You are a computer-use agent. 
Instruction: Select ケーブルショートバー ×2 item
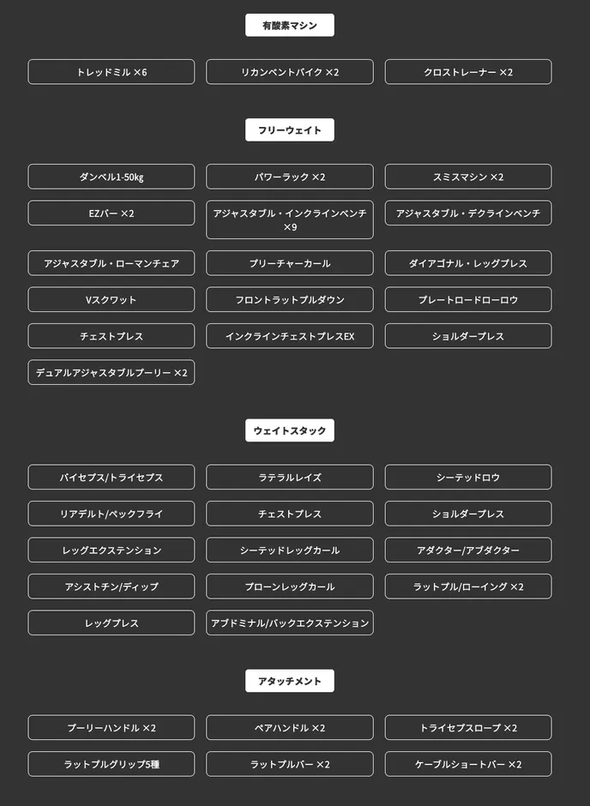(468, 764)
